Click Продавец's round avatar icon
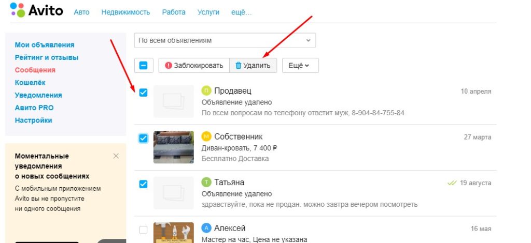Viewport: 531px width, 243px height. click(x=206, y=91)
